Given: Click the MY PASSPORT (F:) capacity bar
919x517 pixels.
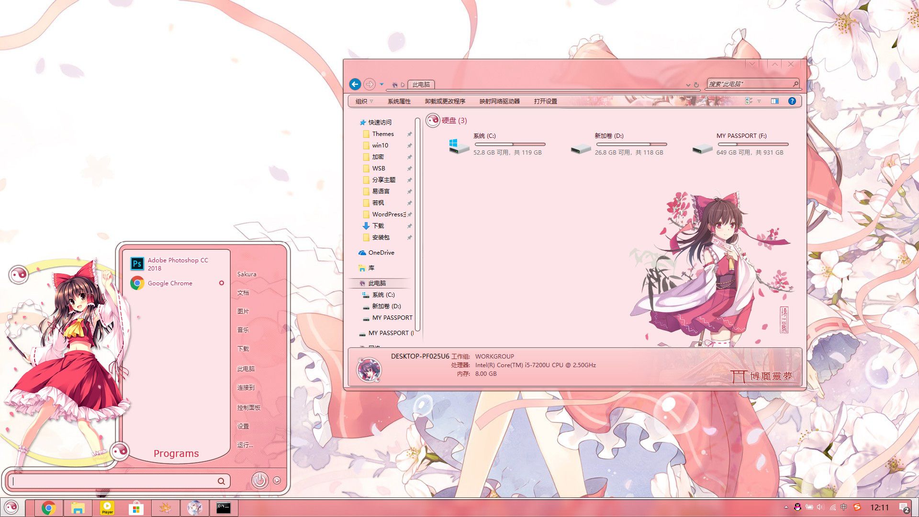Looking at the screenshot, I should 753,144.
